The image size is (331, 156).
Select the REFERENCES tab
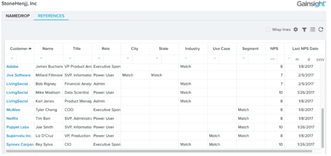[x=51, y=16]
